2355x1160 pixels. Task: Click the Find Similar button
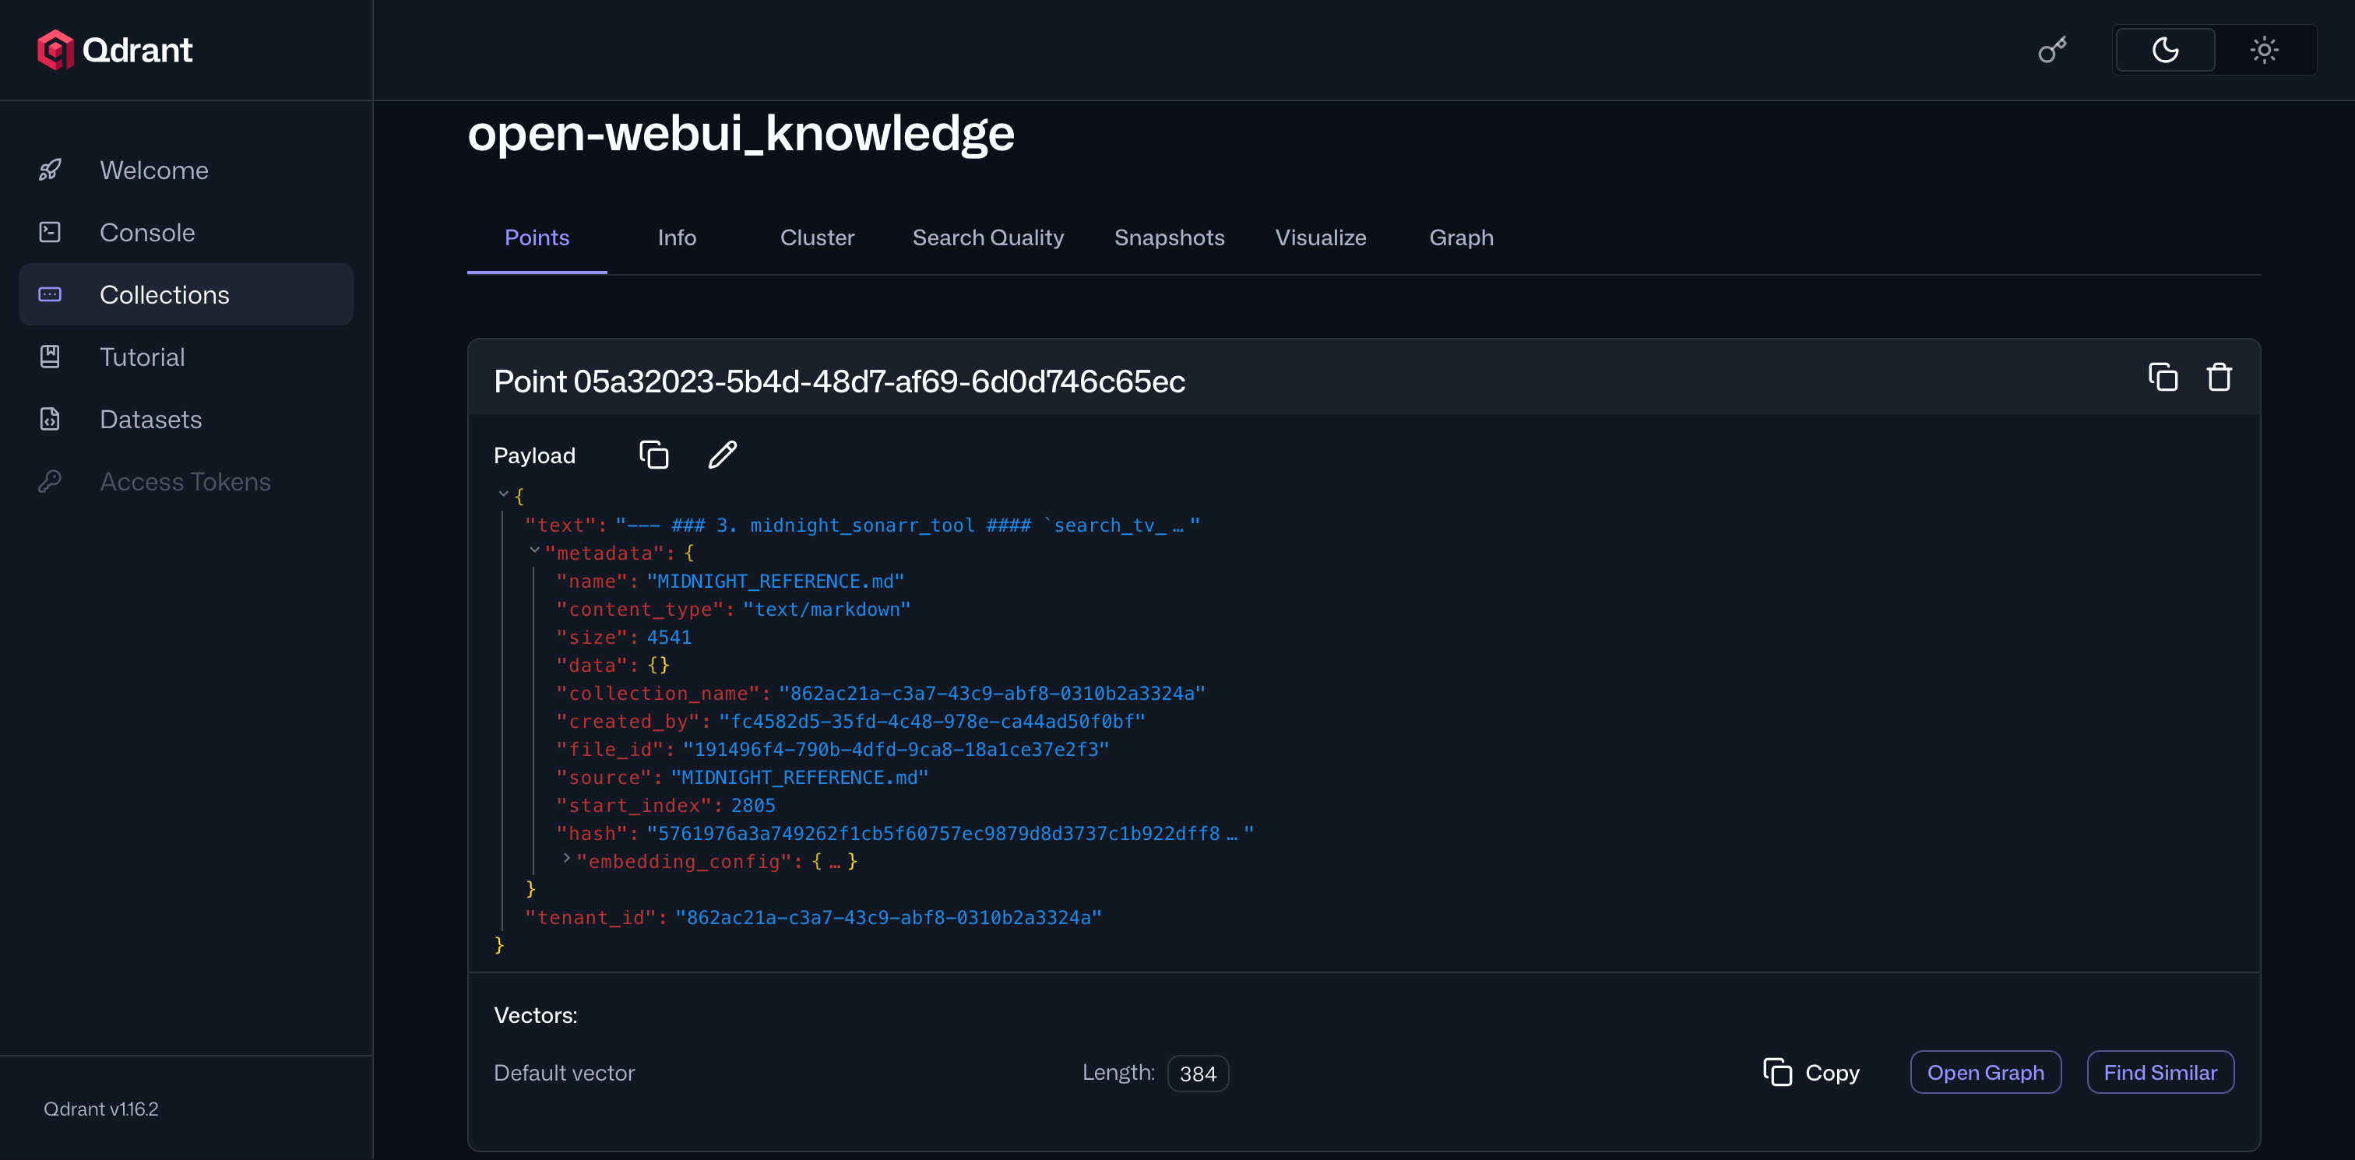point(2160,1071)
